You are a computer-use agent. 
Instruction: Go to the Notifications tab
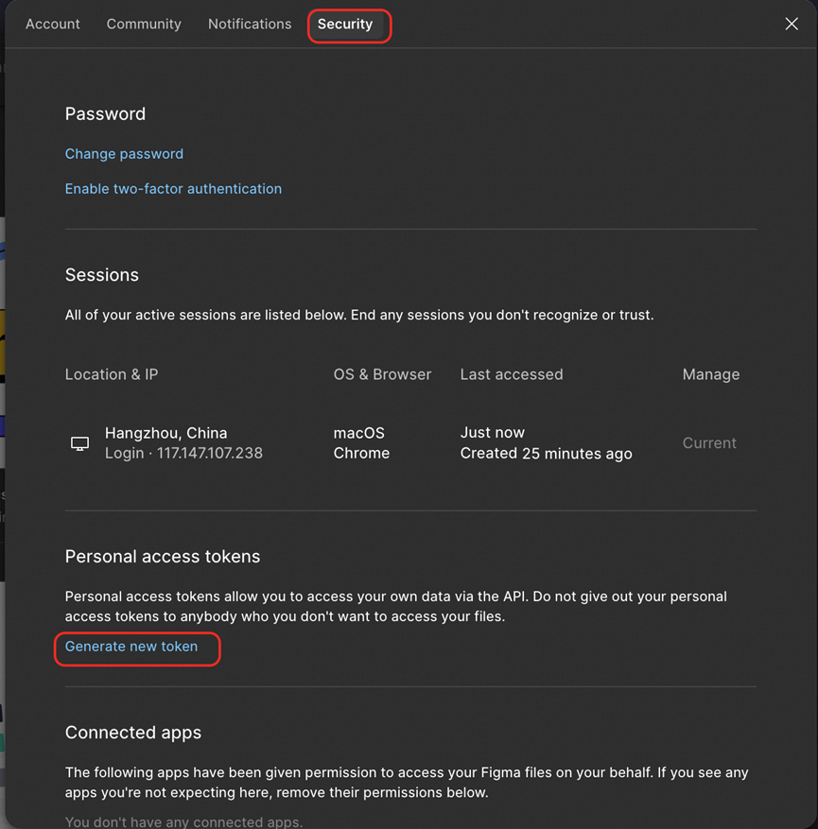click(250, 24)
